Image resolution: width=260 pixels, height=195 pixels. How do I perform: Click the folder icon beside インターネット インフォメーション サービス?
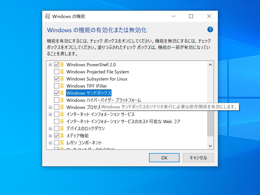coord(62,114)
